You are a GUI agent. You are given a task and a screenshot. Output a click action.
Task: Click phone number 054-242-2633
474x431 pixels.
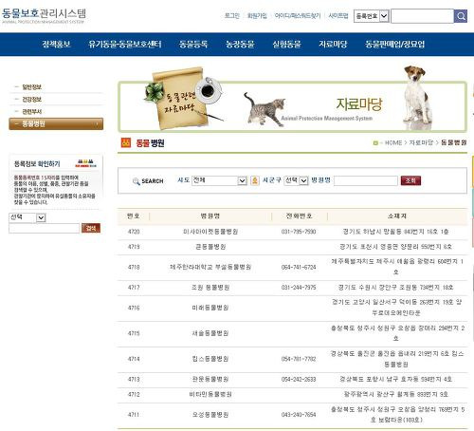299,380
